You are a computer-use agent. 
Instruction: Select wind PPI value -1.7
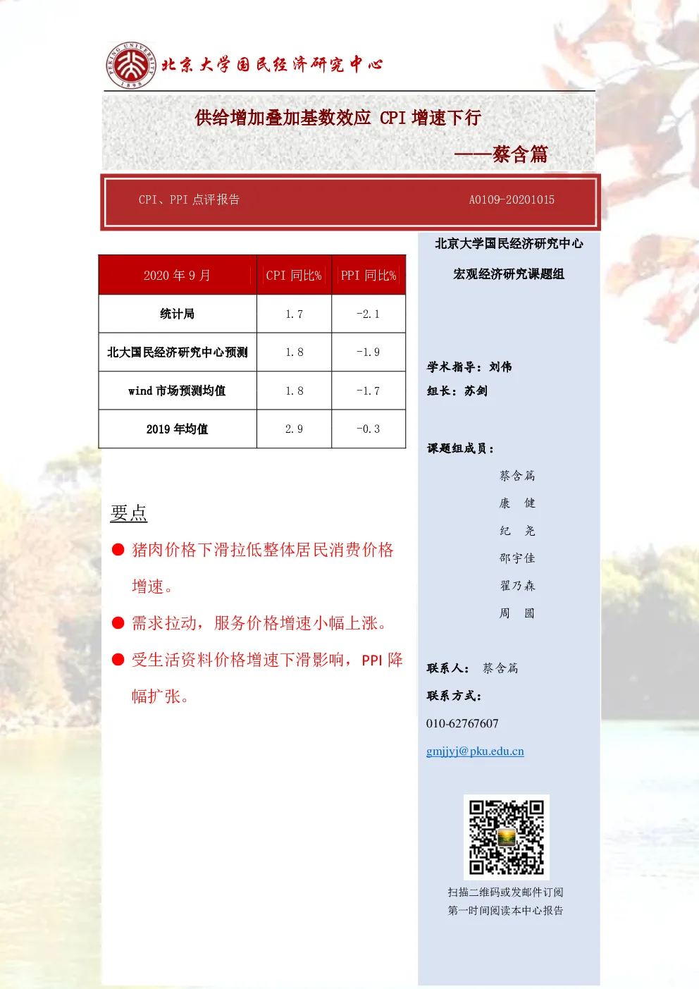point(368,391)
